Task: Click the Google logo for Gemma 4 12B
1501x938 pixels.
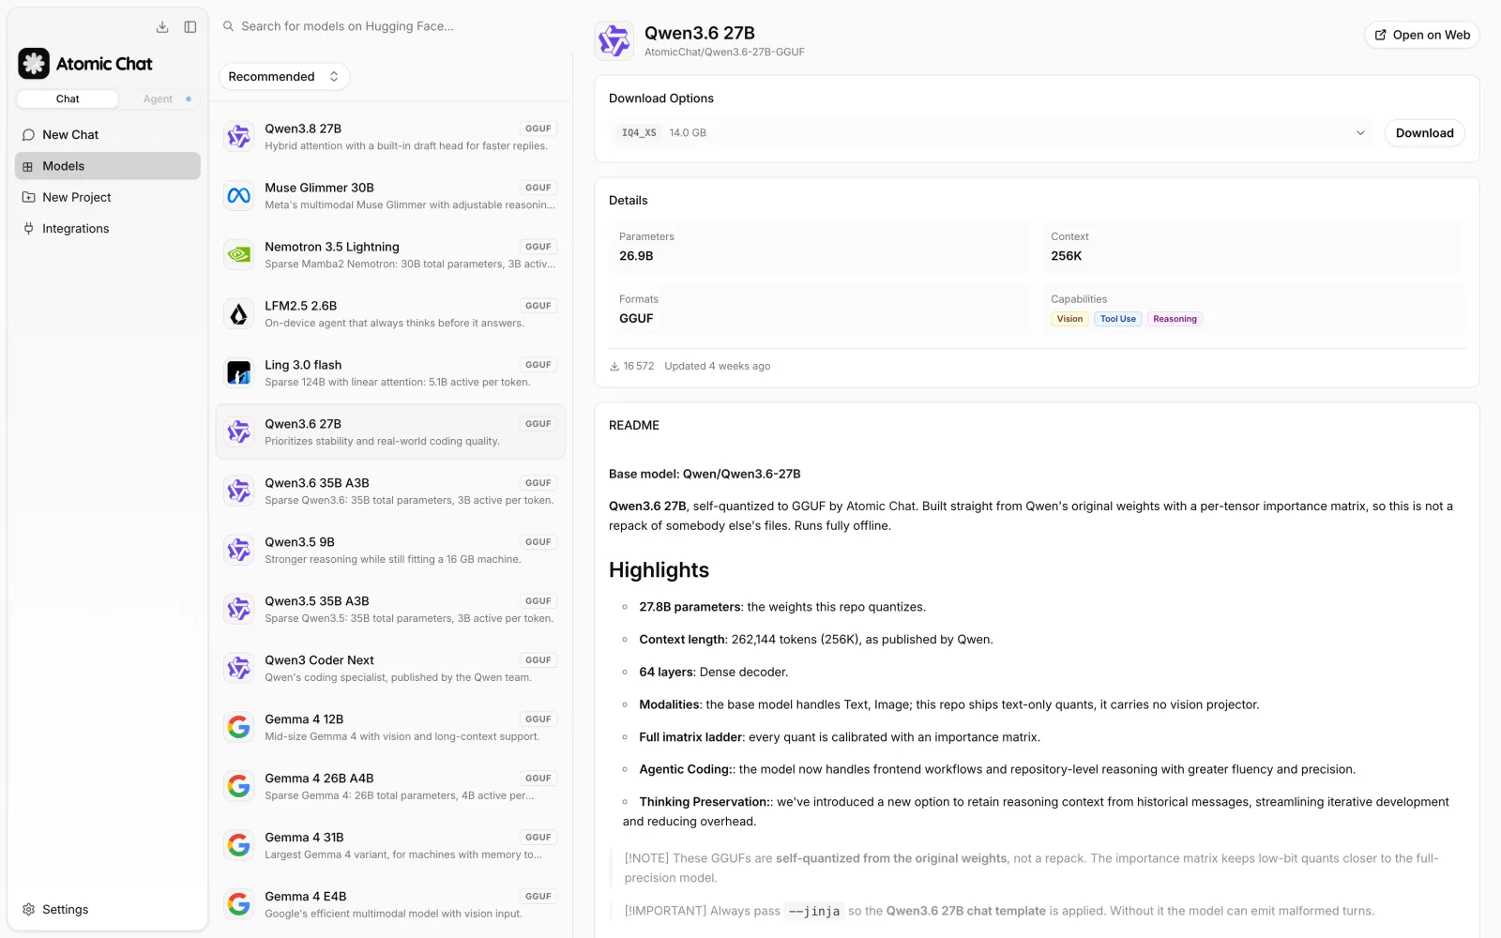Action: 239,728
